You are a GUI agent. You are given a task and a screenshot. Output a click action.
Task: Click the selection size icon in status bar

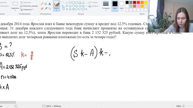tap(16, 106)
